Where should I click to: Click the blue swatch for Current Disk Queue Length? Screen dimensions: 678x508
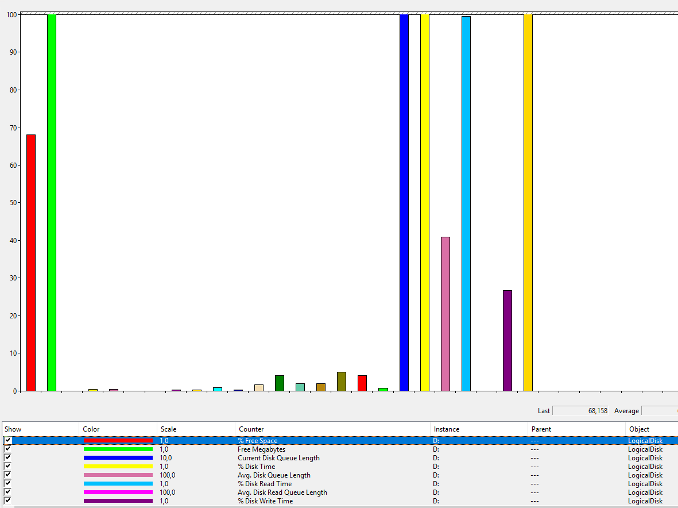[118, 458]
